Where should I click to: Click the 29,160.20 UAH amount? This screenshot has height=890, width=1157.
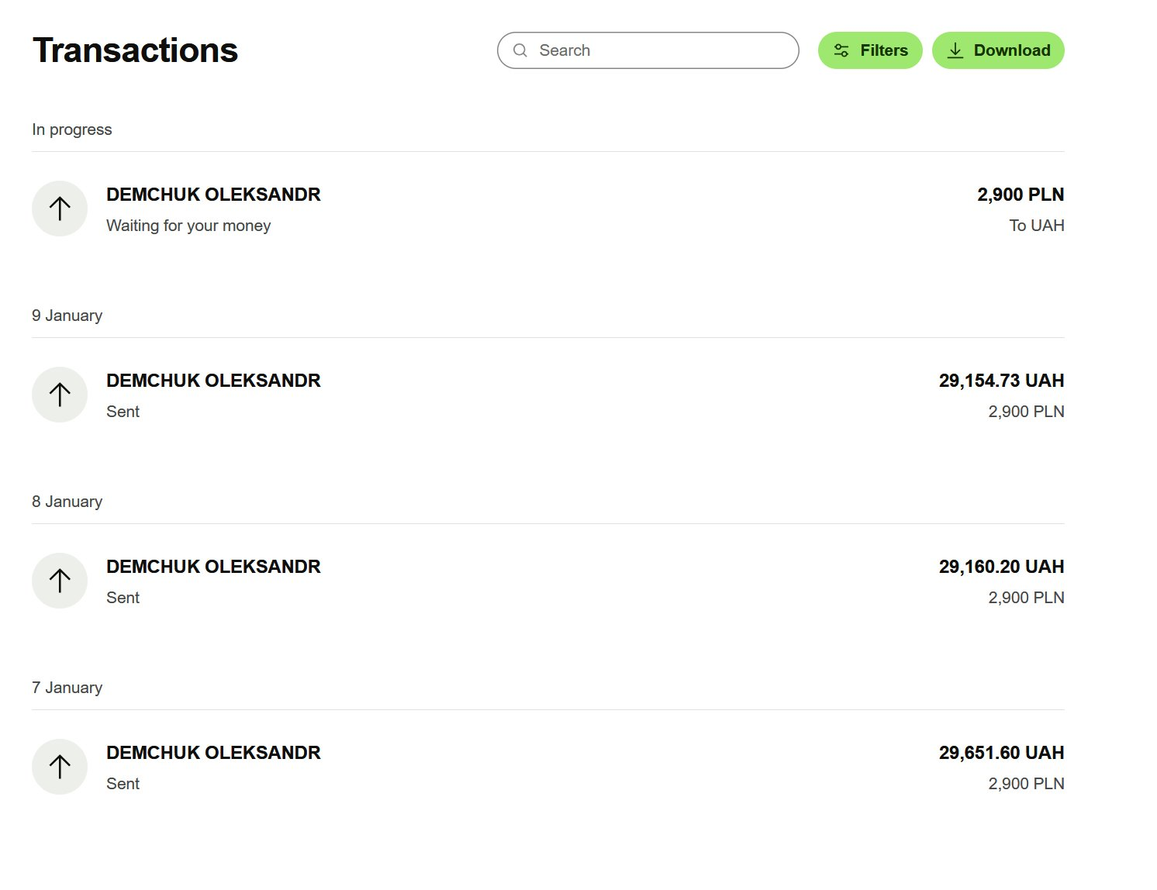pyautogui.click(x=1001, y=567)
